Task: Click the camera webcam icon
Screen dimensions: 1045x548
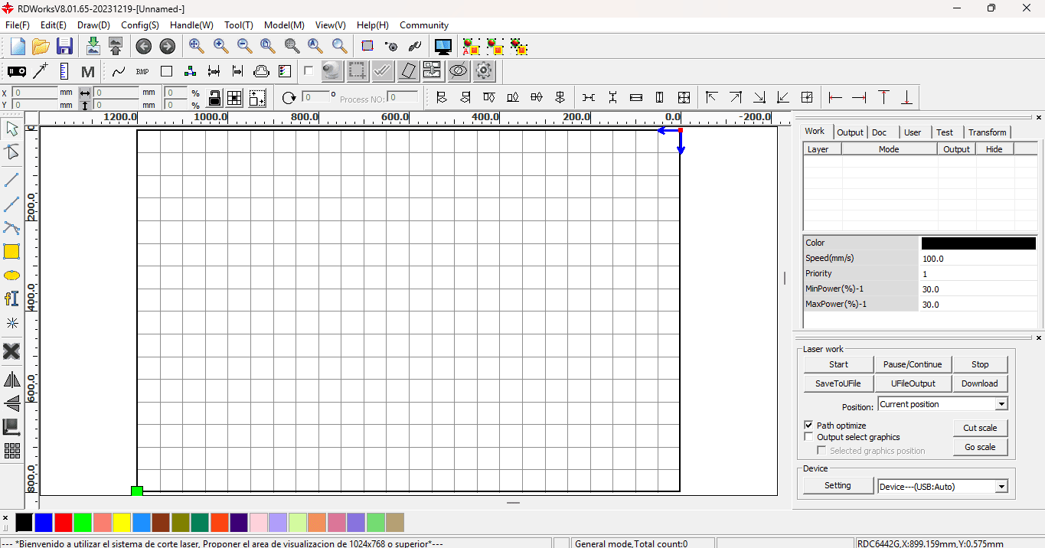Action: [331, 71]
